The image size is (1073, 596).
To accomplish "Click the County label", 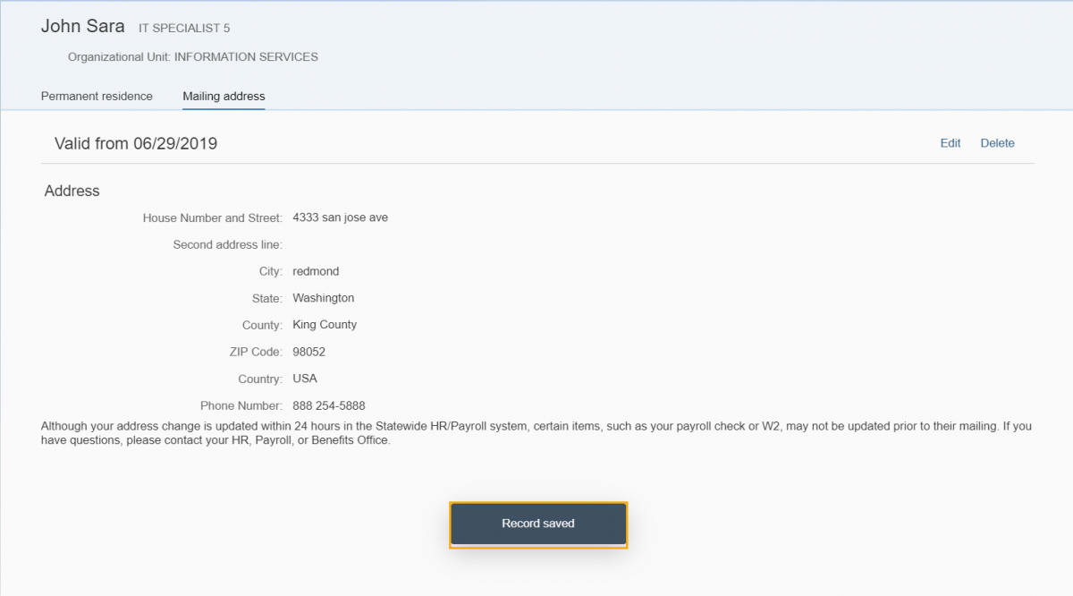I will coord(263,325).
